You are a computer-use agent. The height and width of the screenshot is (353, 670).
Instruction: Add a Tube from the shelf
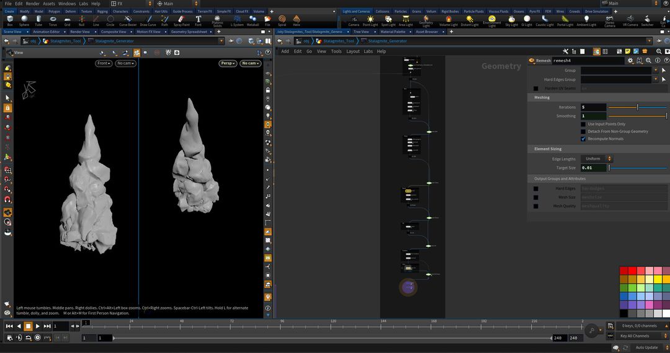(x=38, y=20)
